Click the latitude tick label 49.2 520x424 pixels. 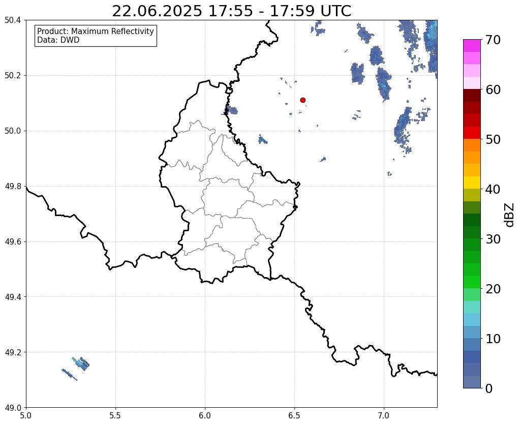pyautogui.click(x=13, y=352)
